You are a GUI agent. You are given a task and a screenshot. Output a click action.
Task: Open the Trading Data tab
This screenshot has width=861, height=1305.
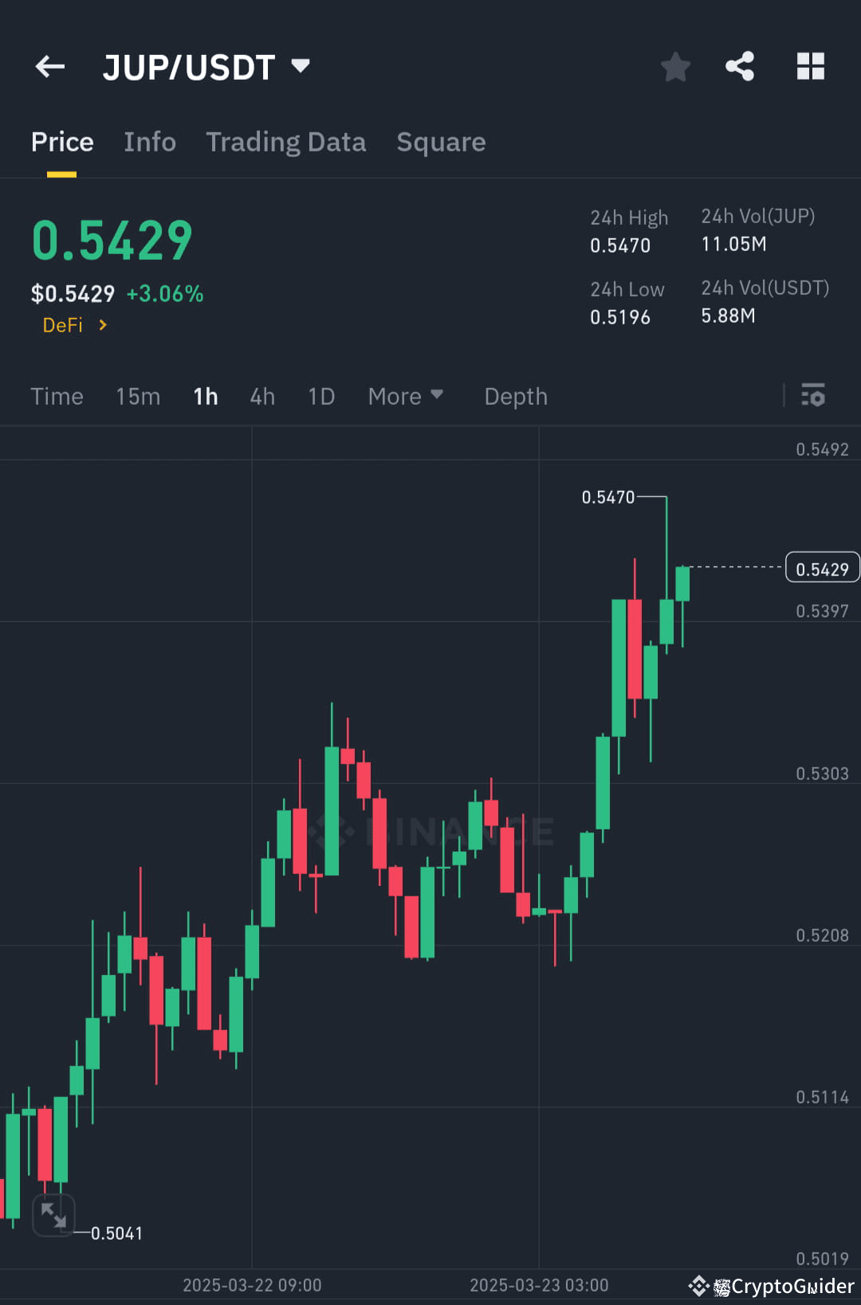click(285, 141)
